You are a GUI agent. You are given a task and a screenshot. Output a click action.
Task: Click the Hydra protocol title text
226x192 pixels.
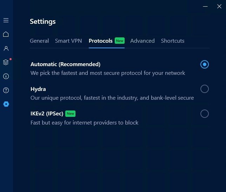(38, 89)
